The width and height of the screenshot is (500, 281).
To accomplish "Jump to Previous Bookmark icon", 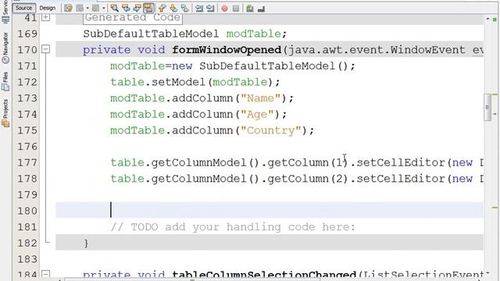I will click(x=162, y=9).
